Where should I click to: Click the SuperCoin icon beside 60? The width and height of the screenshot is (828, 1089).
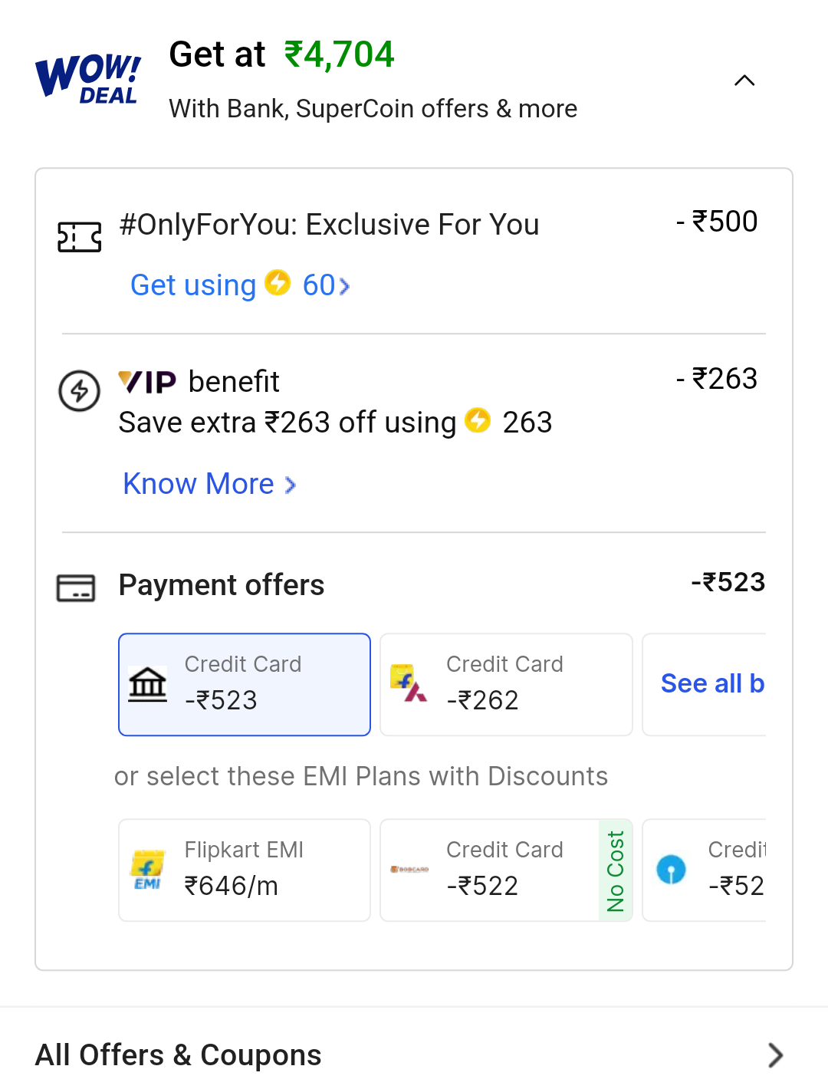[278, 283]
